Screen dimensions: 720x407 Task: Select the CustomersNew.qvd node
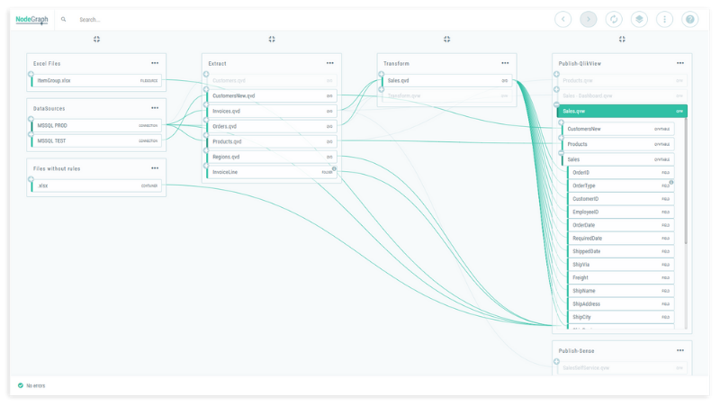pos(272,95)
